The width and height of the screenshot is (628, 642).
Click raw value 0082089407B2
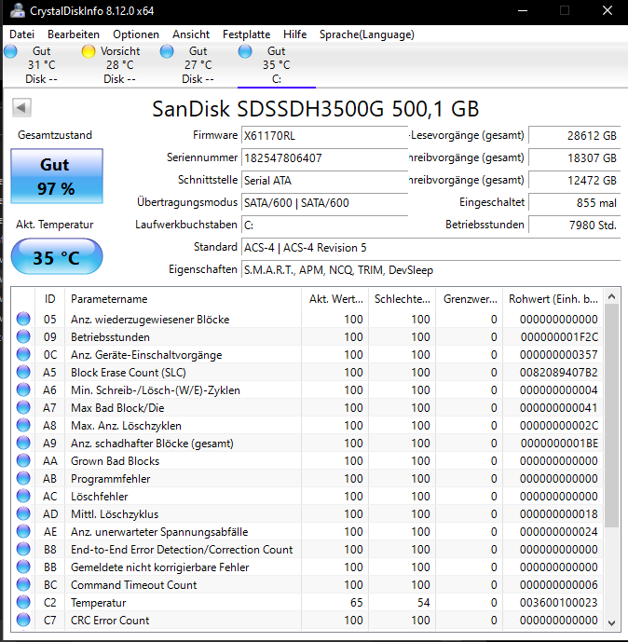(558, 372)
